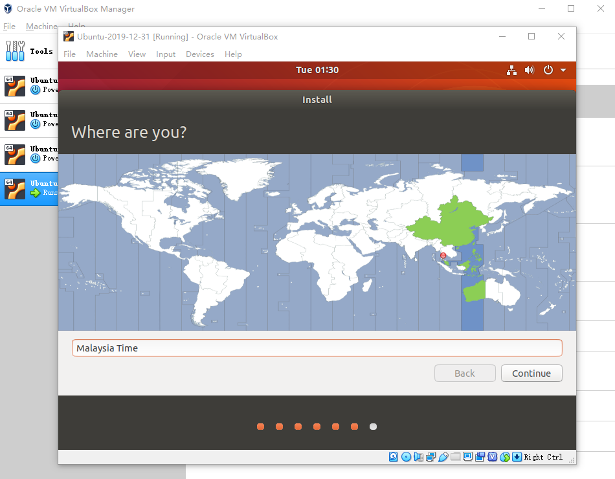Screen dimensions: 615x479
Task: Click the keyboard capture down-arrow icon
Action: 517,456
